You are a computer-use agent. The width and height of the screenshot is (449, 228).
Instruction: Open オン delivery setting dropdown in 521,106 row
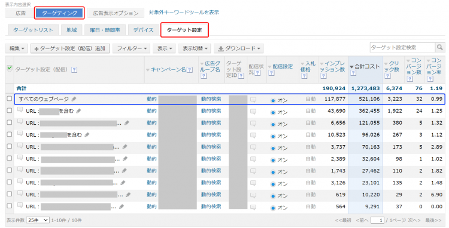(279, 100)
